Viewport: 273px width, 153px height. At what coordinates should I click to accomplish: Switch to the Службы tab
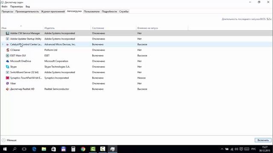point(124,11)
